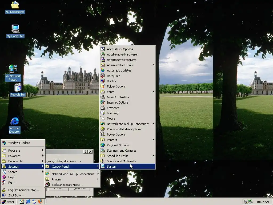The width and height of the screenshot is (273, 205).
Task: Click the Automatic Updates icon
Action: 103,70
